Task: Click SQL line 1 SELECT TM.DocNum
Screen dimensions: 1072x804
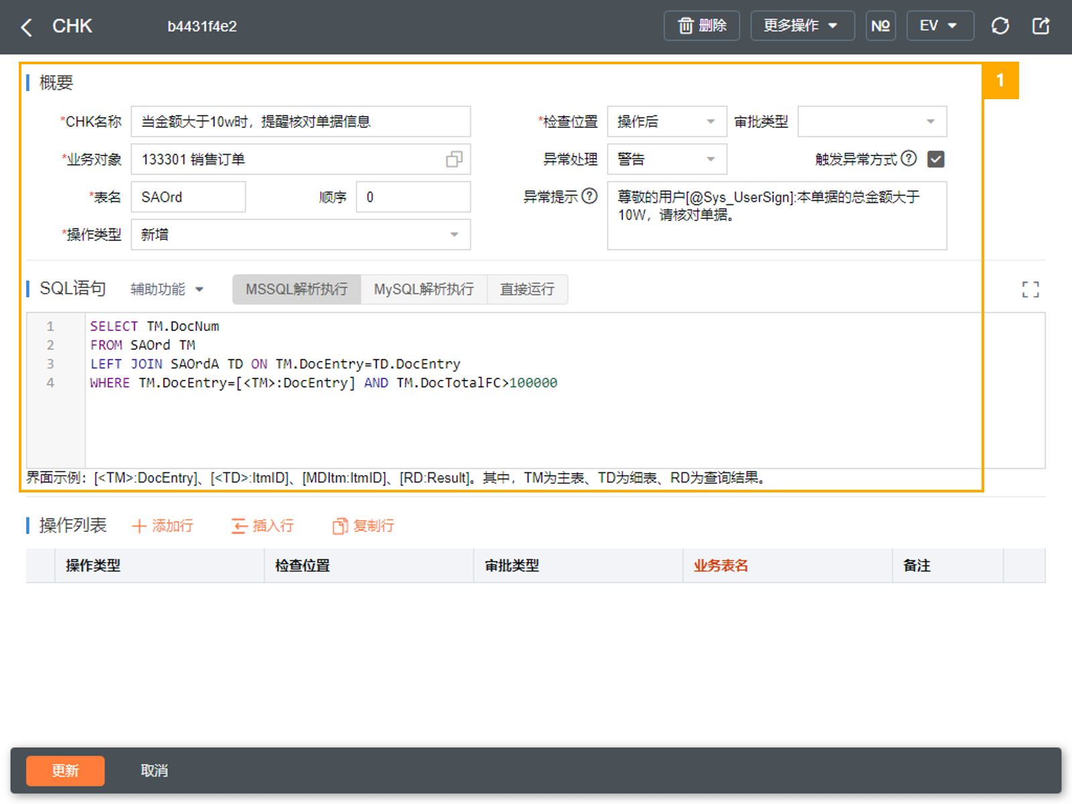Action: coord(155,326)
